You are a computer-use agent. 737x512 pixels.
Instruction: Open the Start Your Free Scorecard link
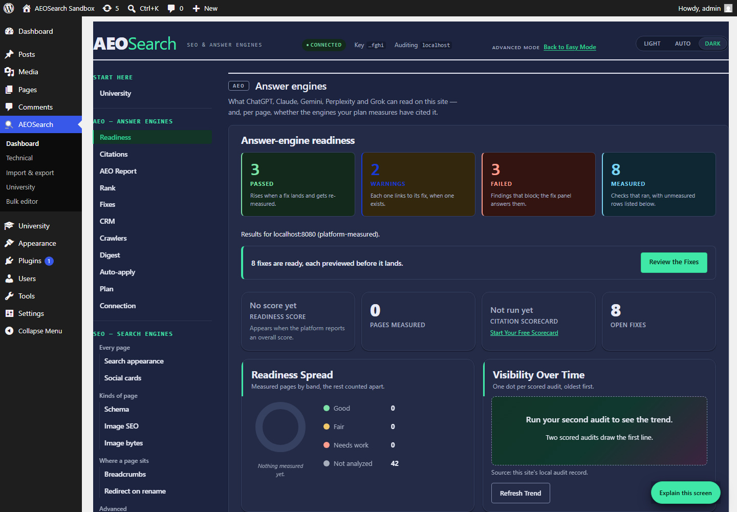coord(524,333)
